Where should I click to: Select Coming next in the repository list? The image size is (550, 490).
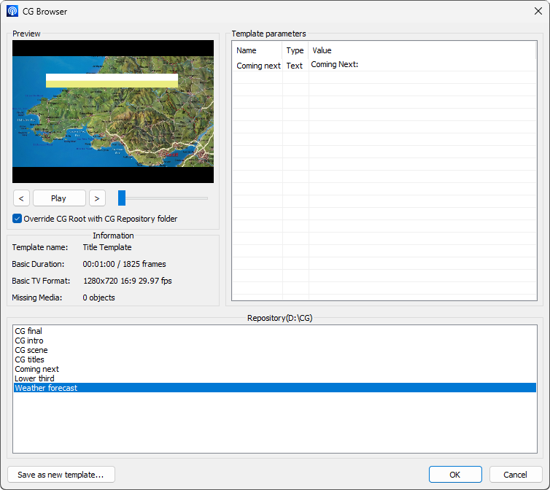tap(275, 369)
